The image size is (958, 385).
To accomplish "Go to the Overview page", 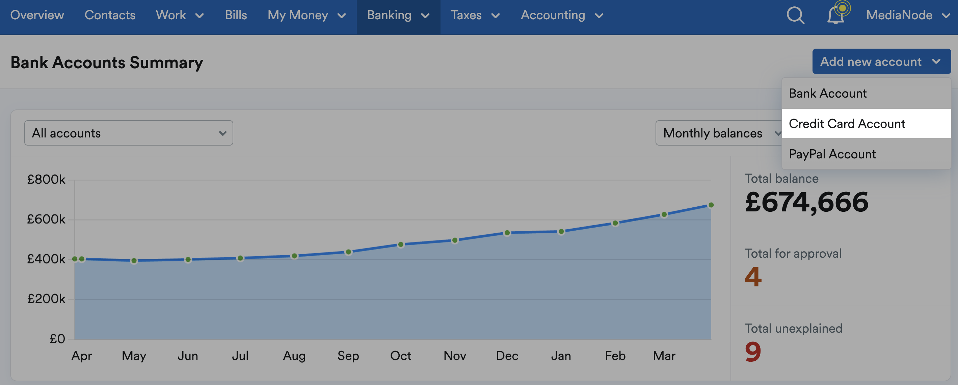I will click(37, 15).
